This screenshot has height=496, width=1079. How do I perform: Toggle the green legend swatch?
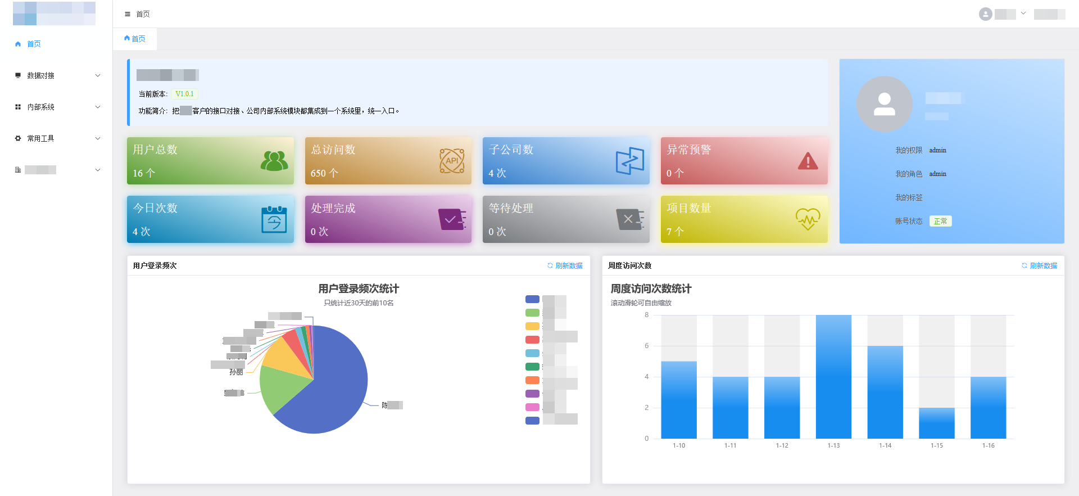[x=532, y=313]
